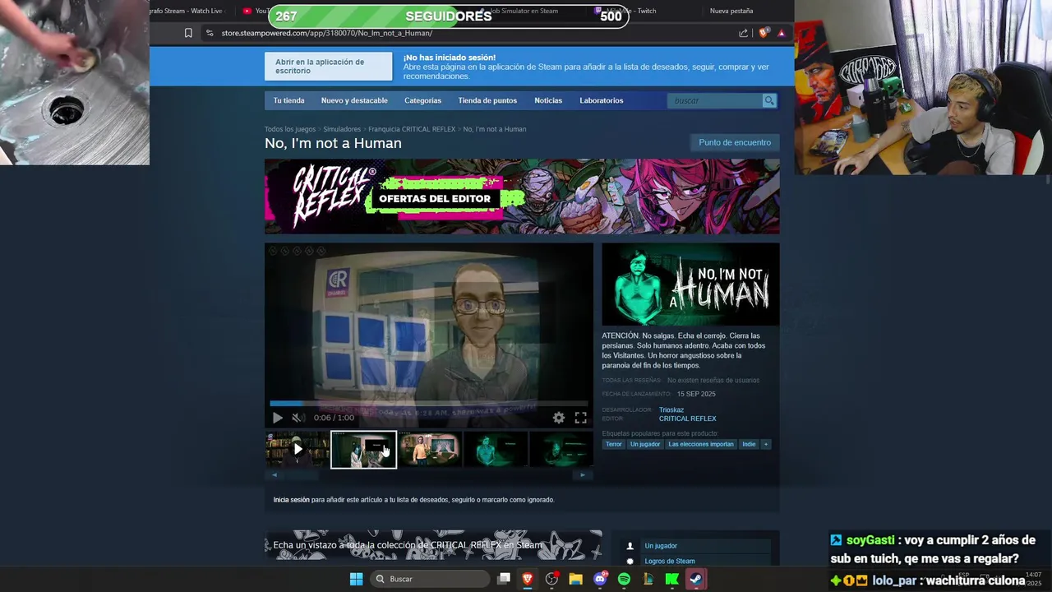Image resolution: width=1052 pixels, height=592 pixels.
Task: Expand more tags with plus button
Action: (765, 444)
